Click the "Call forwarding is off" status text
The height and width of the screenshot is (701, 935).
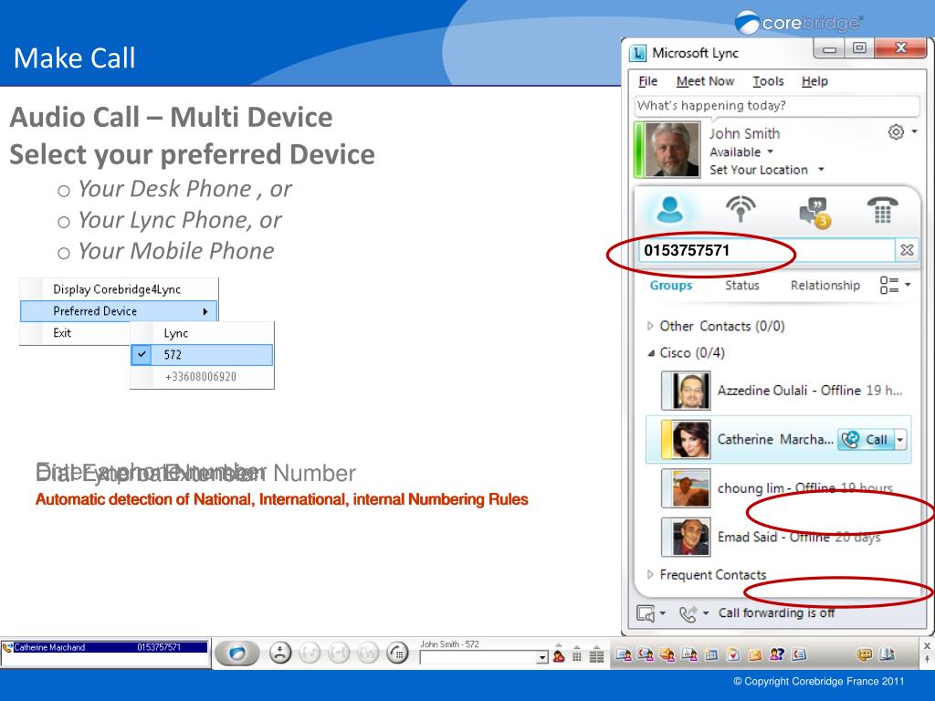click(x=776, y=612)
